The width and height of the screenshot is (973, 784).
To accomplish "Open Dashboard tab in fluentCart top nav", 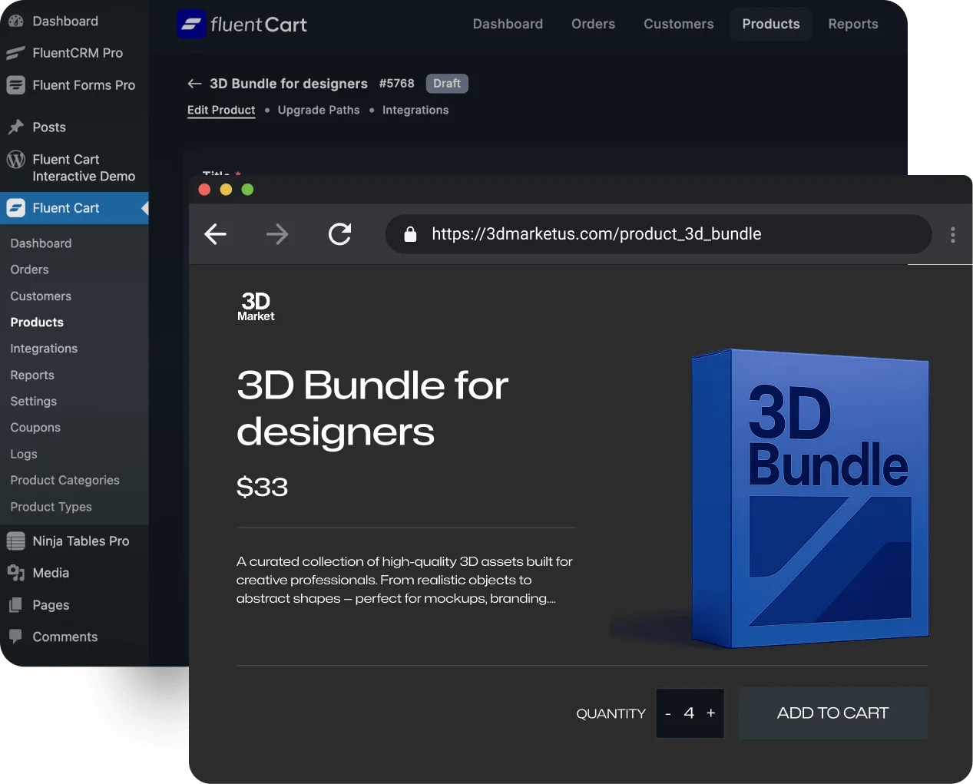I will click(x=508, y=24).
